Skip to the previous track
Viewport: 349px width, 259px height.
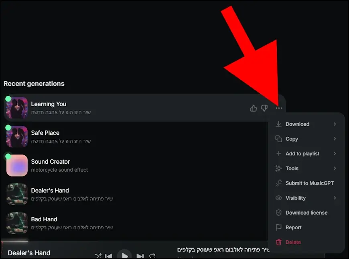tap(109, 256)
